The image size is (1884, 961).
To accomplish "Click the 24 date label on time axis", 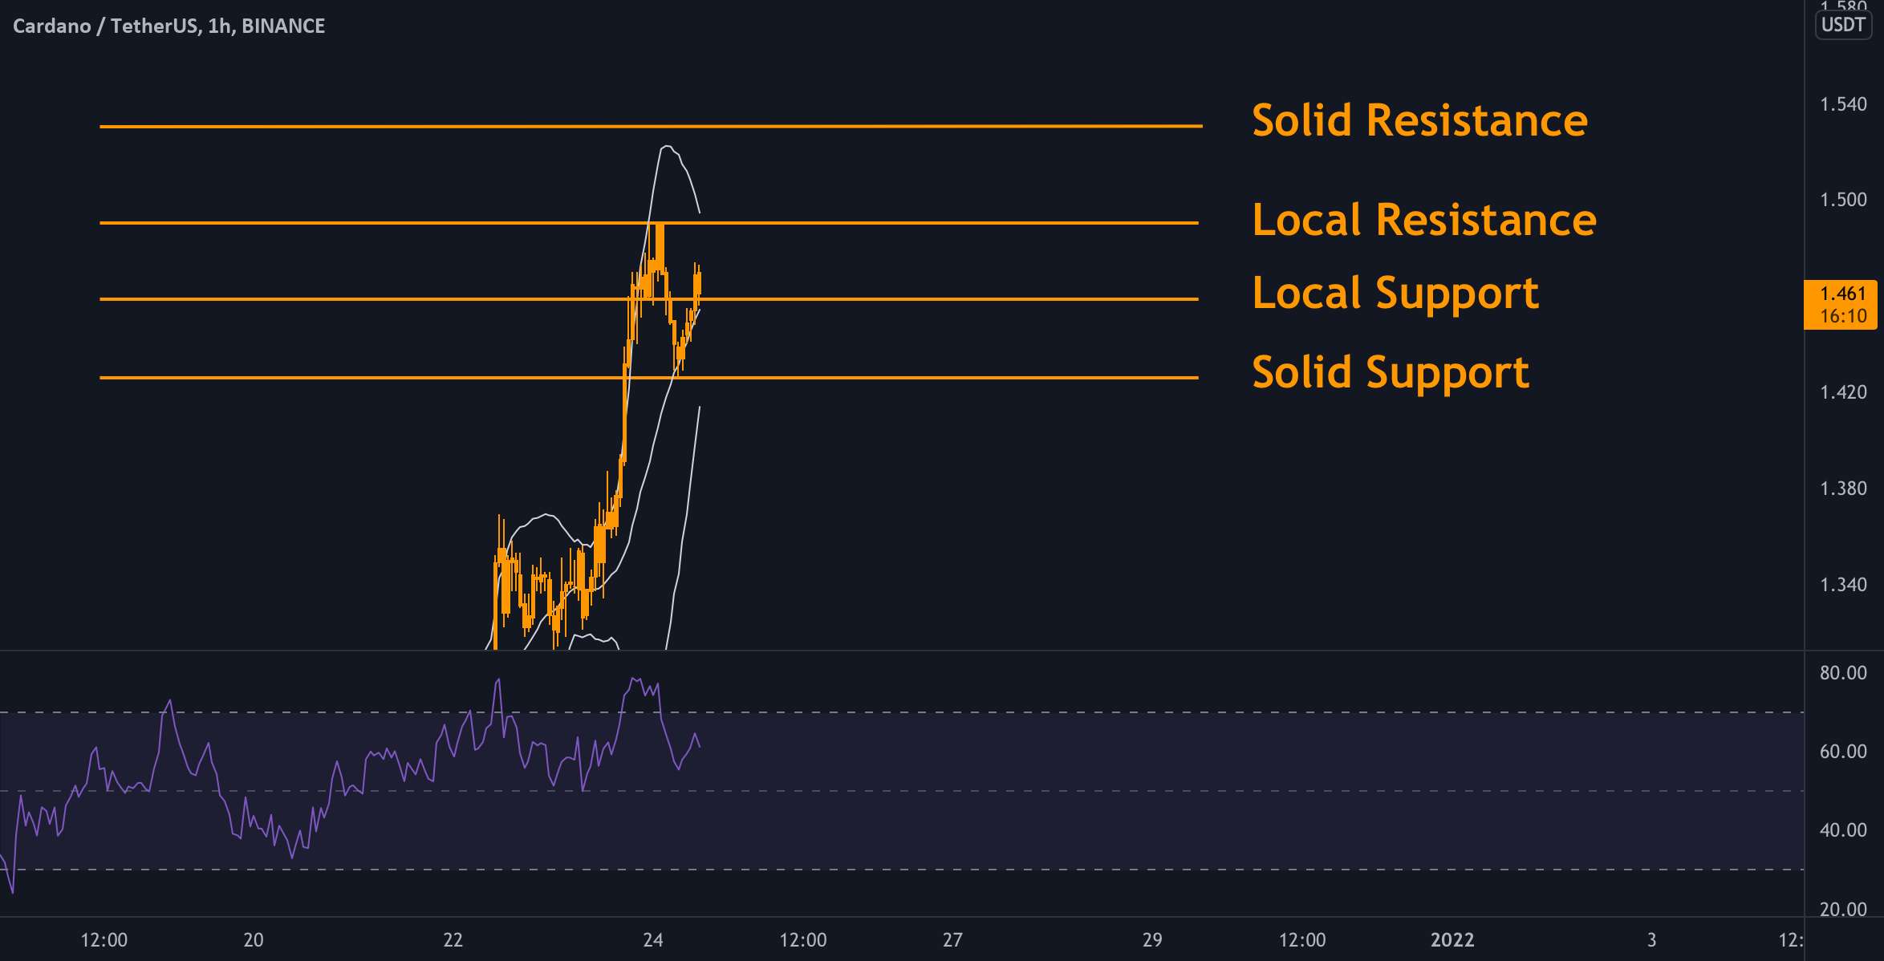I will pyautogui.click(x=653, y=939).
